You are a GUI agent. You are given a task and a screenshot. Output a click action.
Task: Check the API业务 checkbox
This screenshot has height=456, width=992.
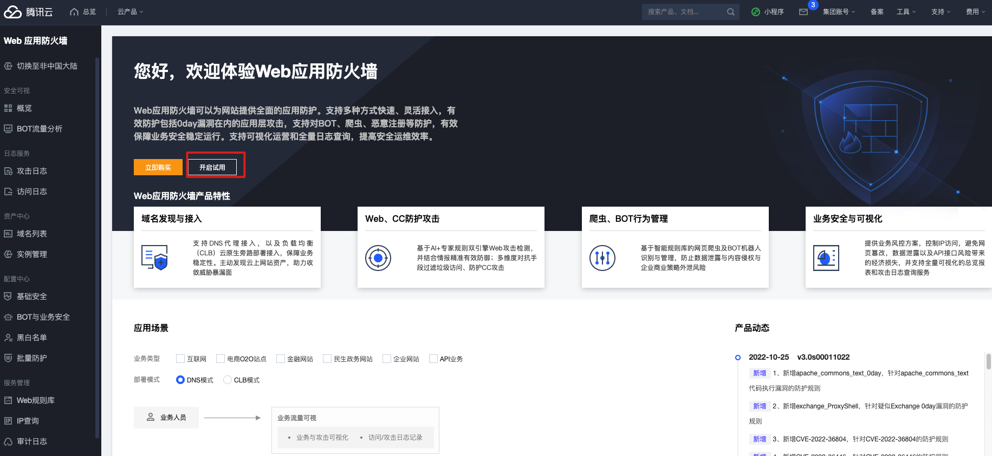pyautogui.click(x=433, y=359)
